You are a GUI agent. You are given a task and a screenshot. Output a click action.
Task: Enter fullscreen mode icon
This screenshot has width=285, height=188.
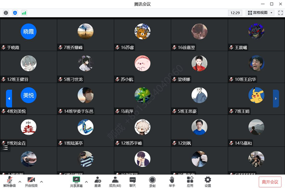[x=281, y=13]
